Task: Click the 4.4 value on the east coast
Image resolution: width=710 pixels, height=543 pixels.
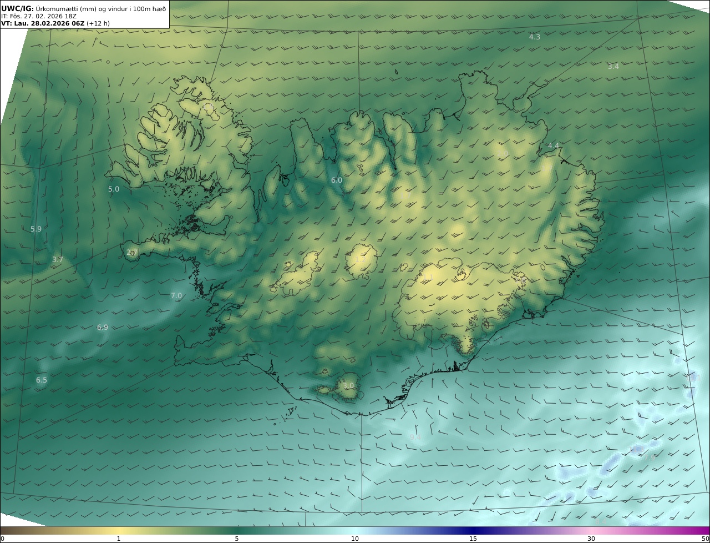Action: (x=554, y=145)
